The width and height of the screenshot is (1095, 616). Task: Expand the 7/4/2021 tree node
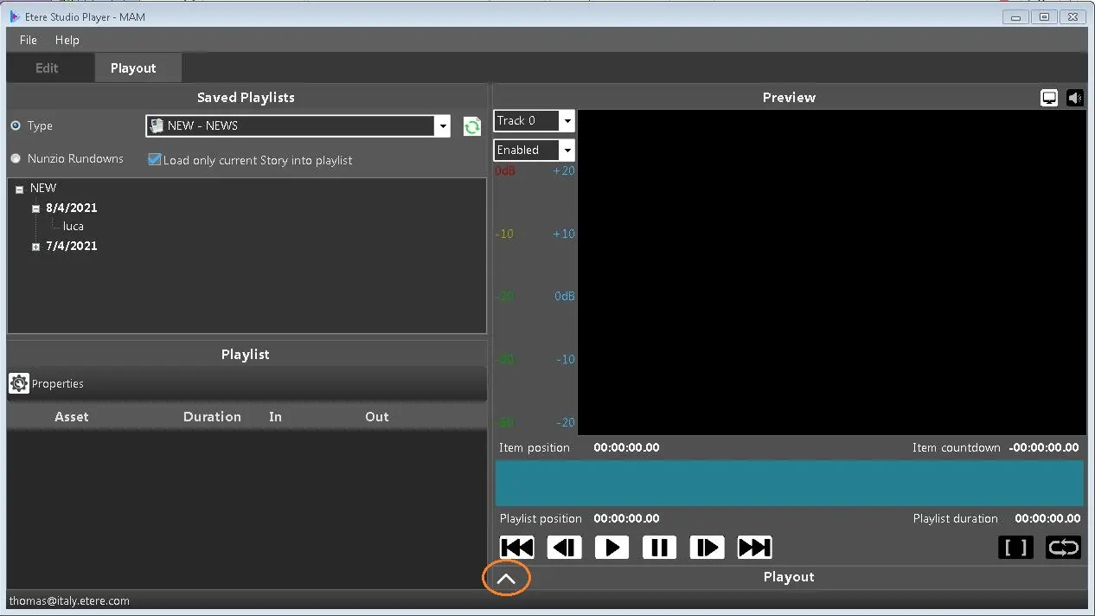point(36,247)
